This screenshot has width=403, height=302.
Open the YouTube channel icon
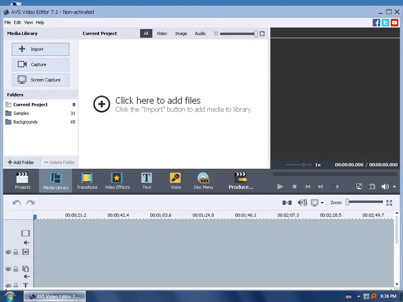394,22
